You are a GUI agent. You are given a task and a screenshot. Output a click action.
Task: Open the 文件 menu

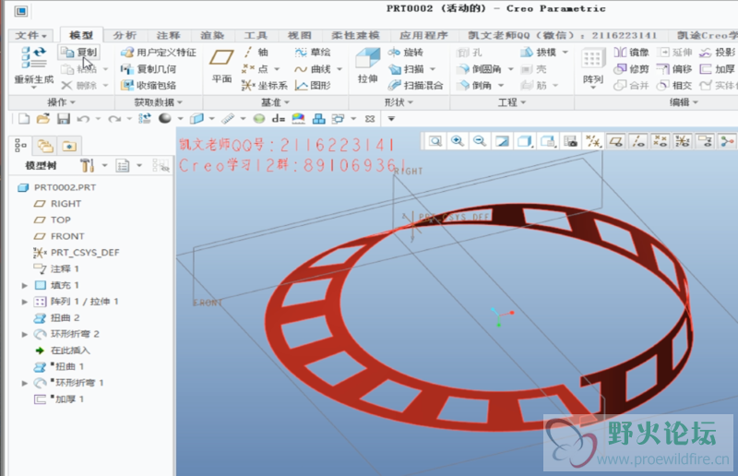30,35
